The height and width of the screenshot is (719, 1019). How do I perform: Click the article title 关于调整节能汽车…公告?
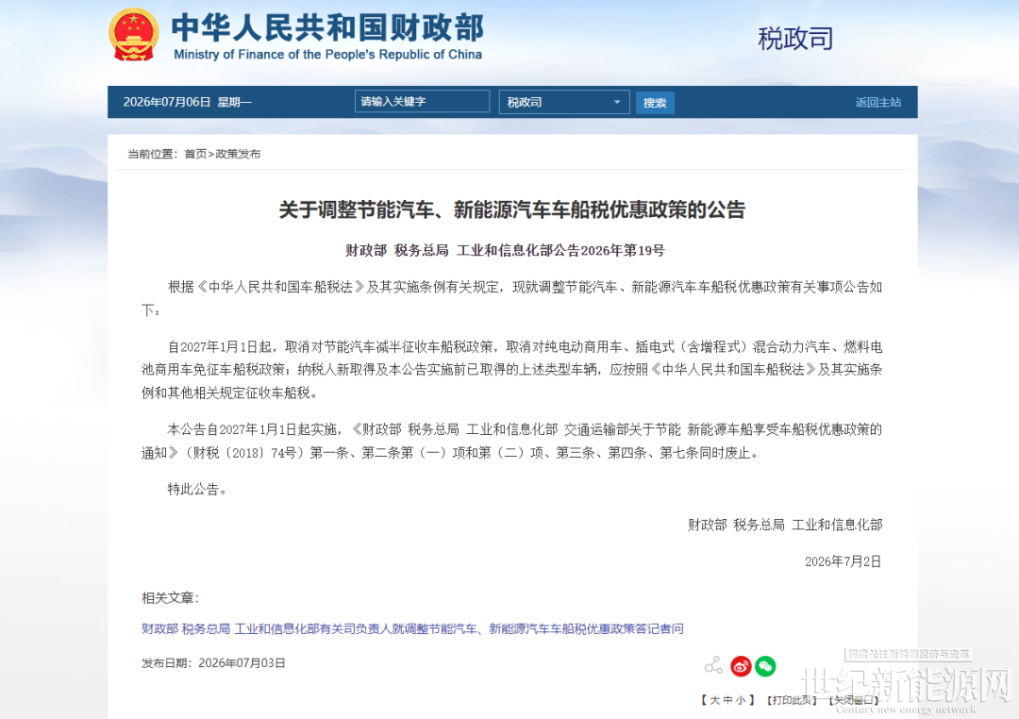(x=512, y=210)
